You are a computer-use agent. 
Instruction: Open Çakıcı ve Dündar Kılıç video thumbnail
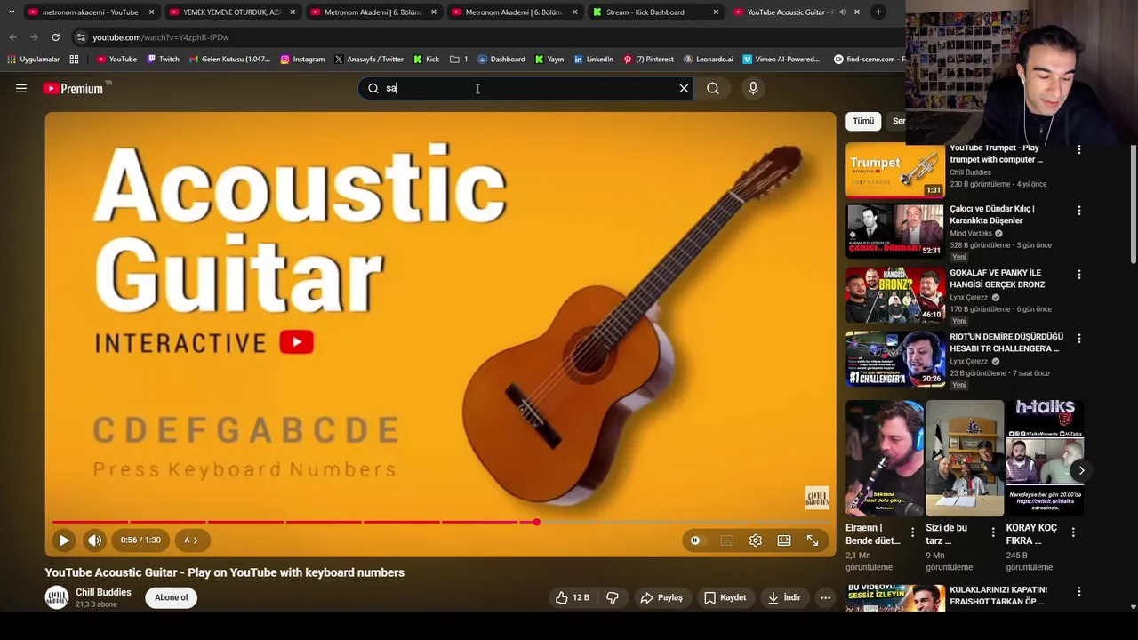[894, 230]
